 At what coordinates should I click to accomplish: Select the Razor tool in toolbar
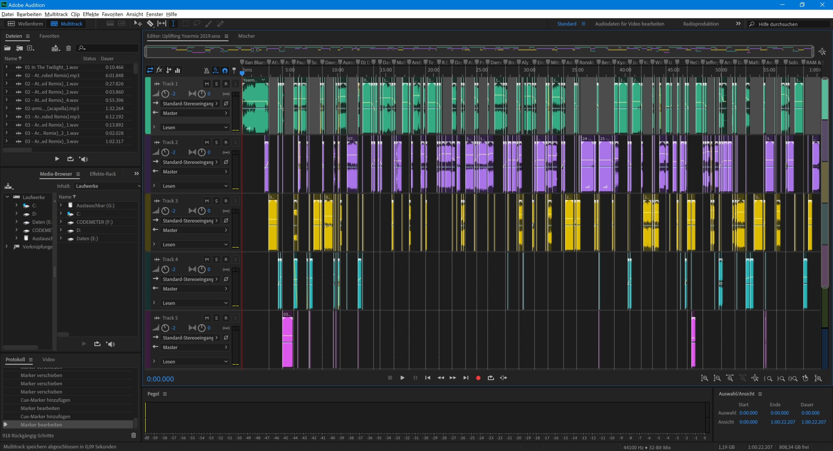coord(150,23)
